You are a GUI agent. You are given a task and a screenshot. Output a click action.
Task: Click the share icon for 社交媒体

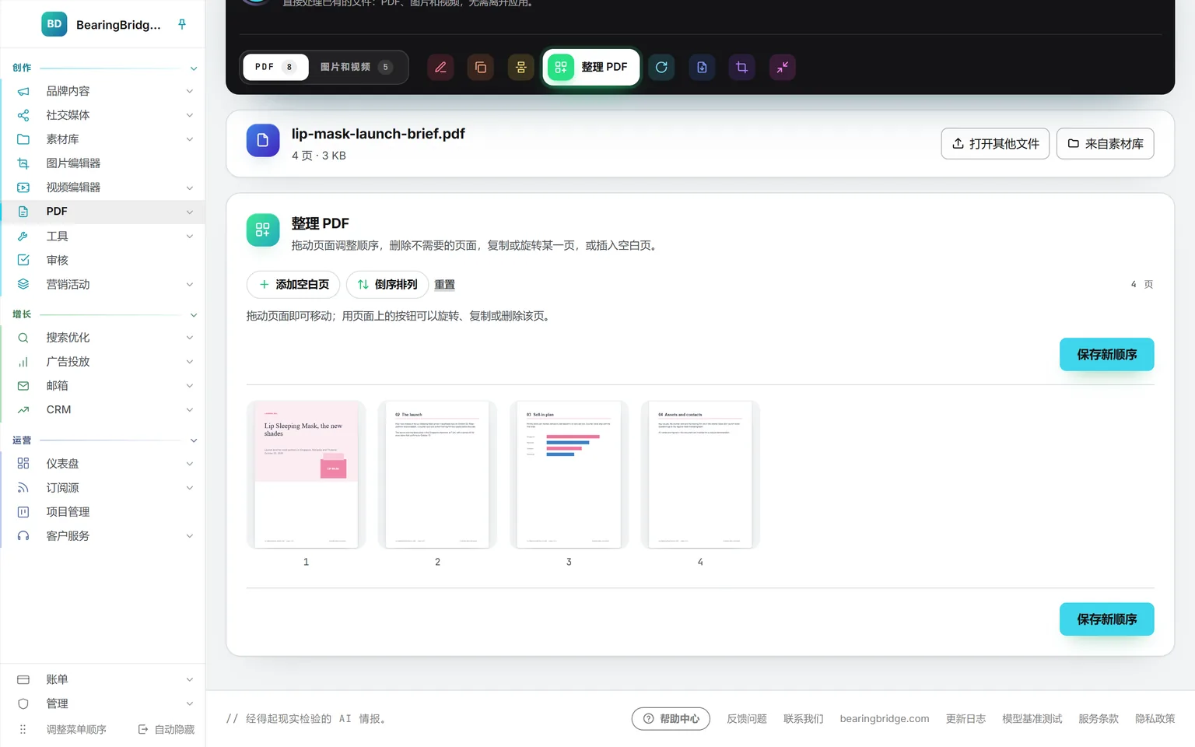pos(23,115)
